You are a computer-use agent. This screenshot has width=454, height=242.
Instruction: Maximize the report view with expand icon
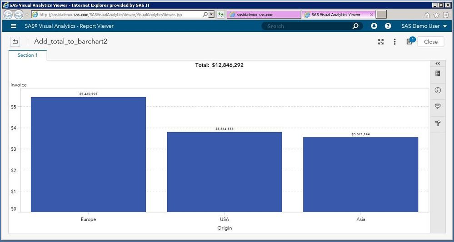[x=381, y=42]
